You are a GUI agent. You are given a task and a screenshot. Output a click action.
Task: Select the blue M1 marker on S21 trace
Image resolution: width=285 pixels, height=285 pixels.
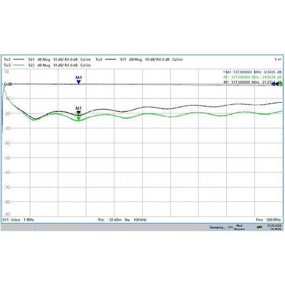click(x=78, y=82)
